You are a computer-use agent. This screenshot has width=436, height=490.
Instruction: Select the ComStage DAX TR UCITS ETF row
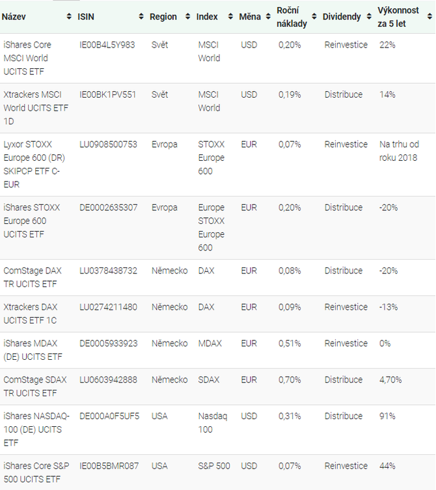click(218, 277)
